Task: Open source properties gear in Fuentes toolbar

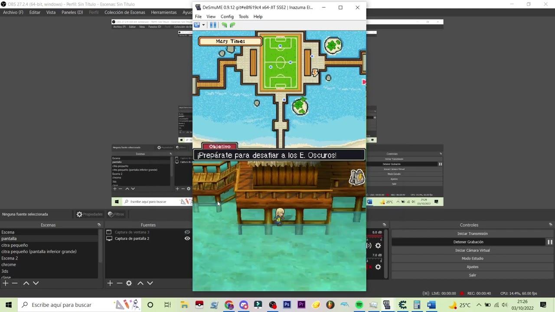Action: [x=129, y=283]
